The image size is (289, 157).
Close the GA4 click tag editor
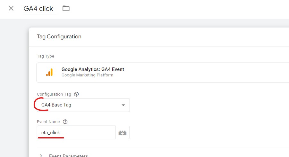point(11,8)
